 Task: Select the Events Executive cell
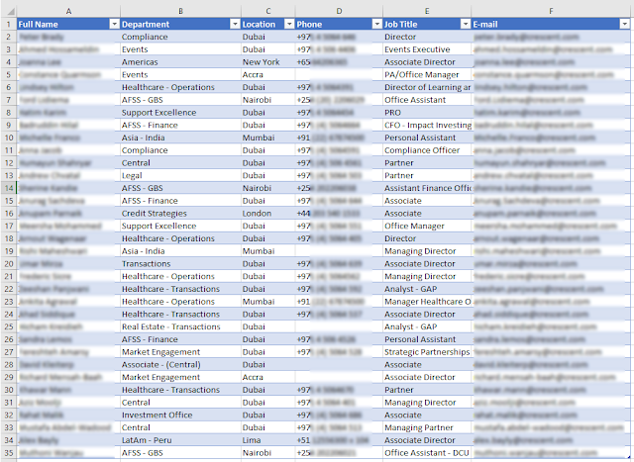[427, 49]
